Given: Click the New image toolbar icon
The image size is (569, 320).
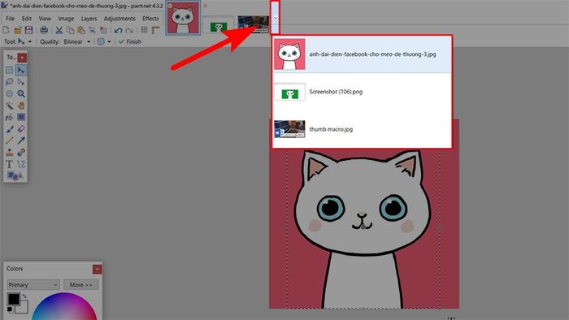Looking at the screenshot, I should pyautogui.click(x=7, y=30).
